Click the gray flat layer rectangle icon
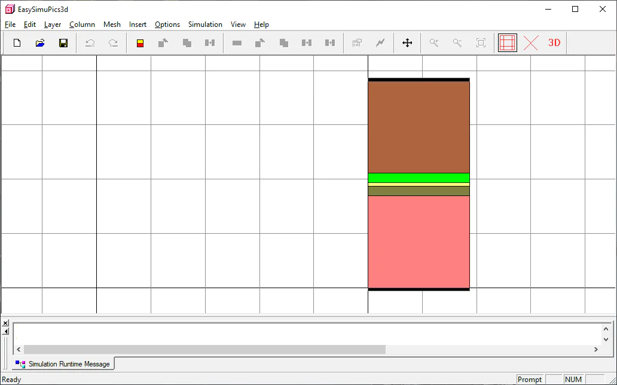The image size is (617, 385). click(237, 43)
